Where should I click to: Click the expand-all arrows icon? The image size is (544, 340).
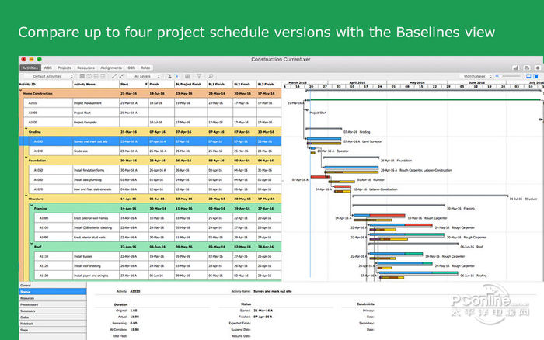click(114, 76)
